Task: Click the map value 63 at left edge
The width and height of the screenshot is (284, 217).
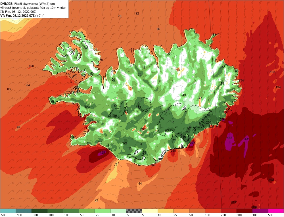Action: tap(9, 89)
